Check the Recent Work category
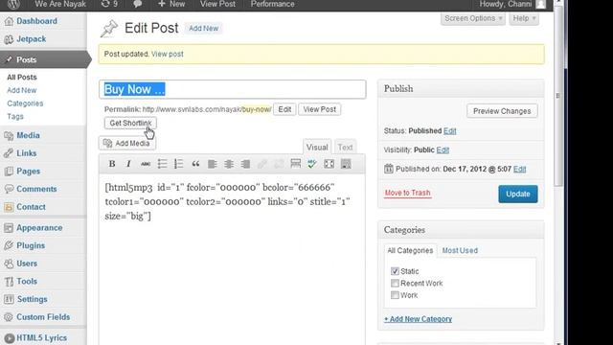613x345 pixels. click(x=395, y=284)
